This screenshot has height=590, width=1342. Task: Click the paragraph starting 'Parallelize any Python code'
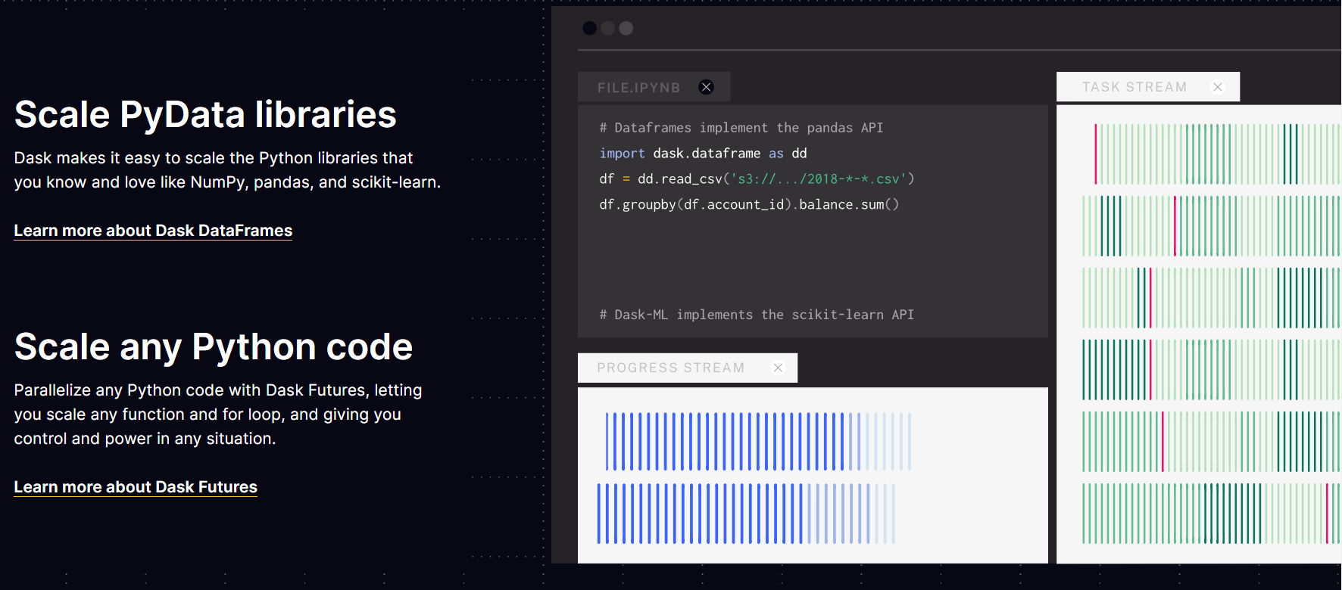pyautogui.click(x=218, y=415)
